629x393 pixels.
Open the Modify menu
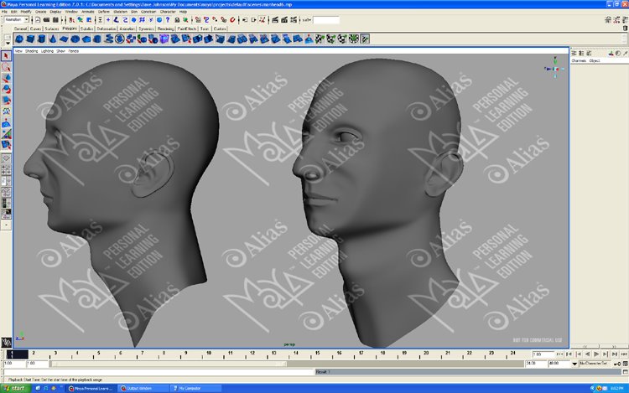pos(26,12)
